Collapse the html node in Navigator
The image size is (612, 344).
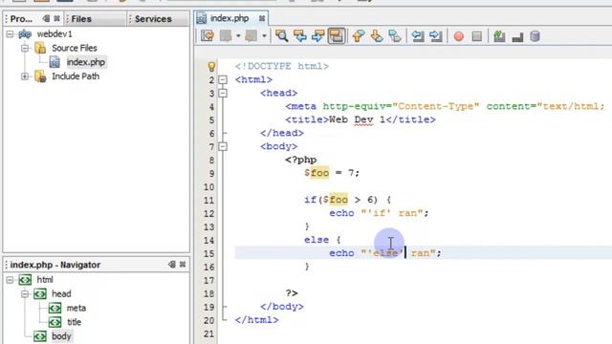pyautogui.click(x=11, y=280)
